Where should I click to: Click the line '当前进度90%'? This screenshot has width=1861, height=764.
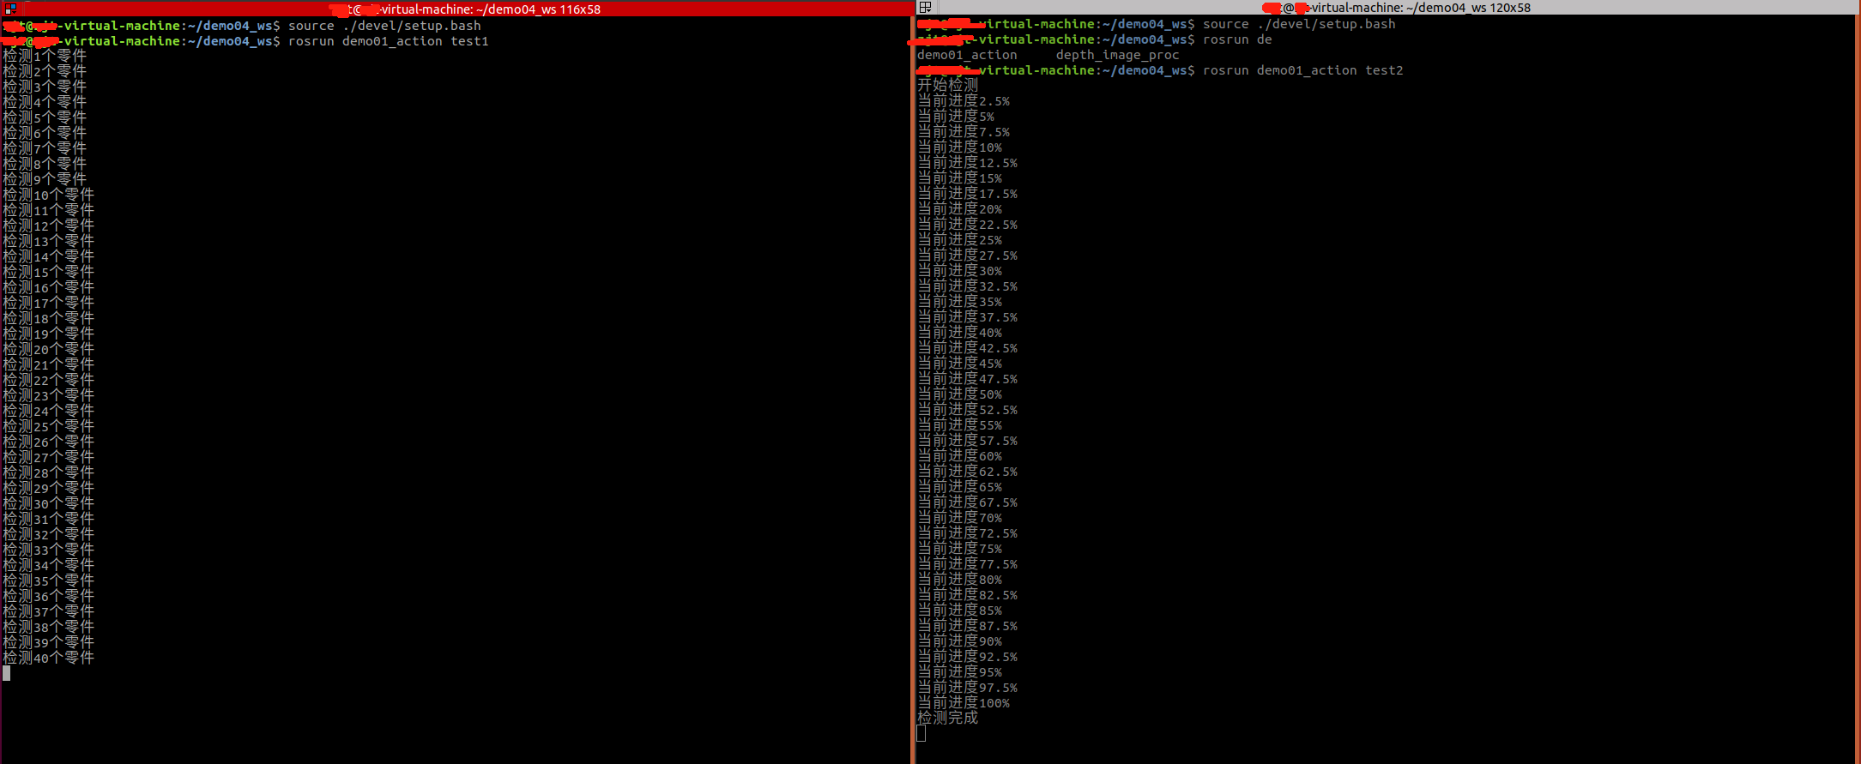tap(959, 641)
